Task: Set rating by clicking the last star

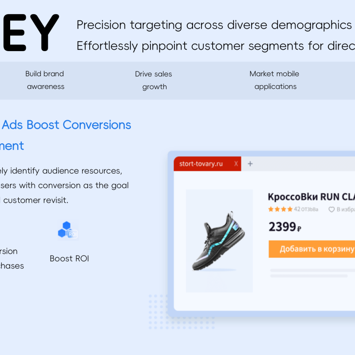Action: 290,209
